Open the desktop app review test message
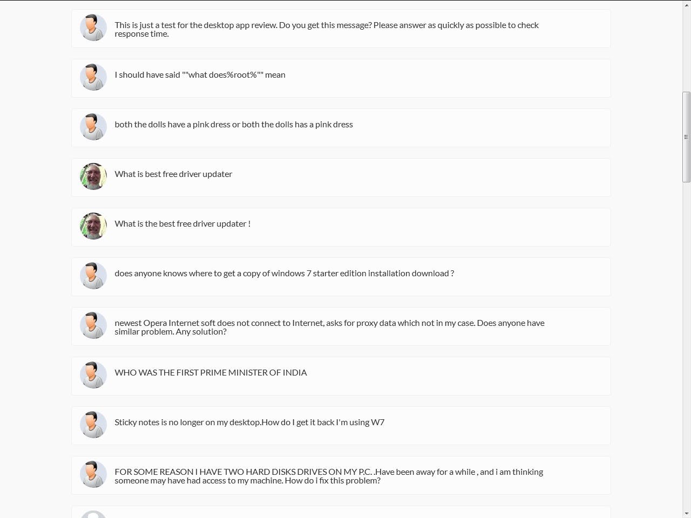The width and height of the screenshot is (691, 518). click(x=326, y=29)
